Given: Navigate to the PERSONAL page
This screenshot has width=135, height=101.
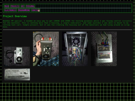Looking at the screenshot, I should [x=30, y=6].
